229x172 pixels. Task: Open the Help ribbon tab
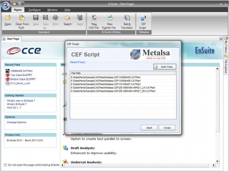[x=67, y=10]
